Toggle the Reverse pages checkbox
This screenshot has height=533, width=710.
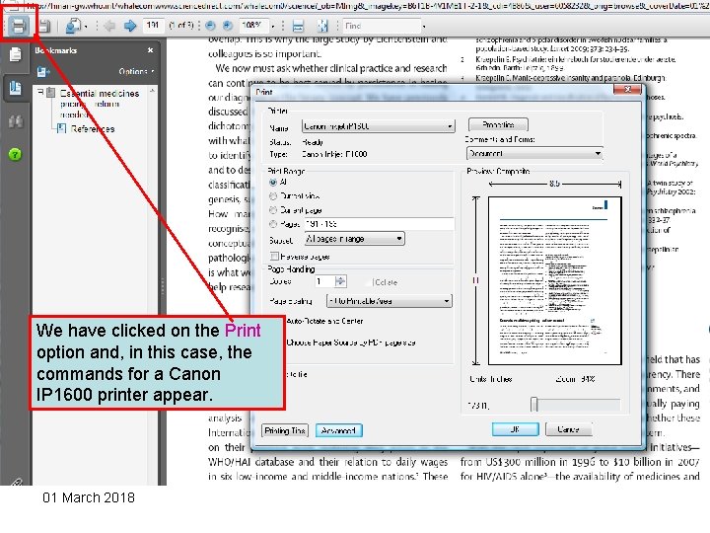(274, 256)
